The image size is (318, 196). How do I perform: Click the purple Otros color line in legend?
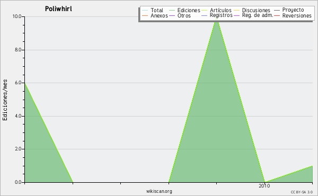pyautogui.click(x=172, y=15)
